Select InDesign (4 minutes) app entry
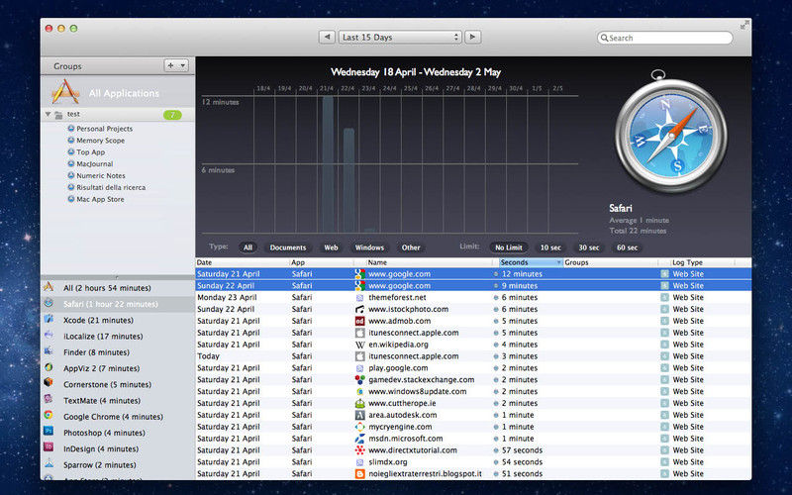 (x=117, y=449)
